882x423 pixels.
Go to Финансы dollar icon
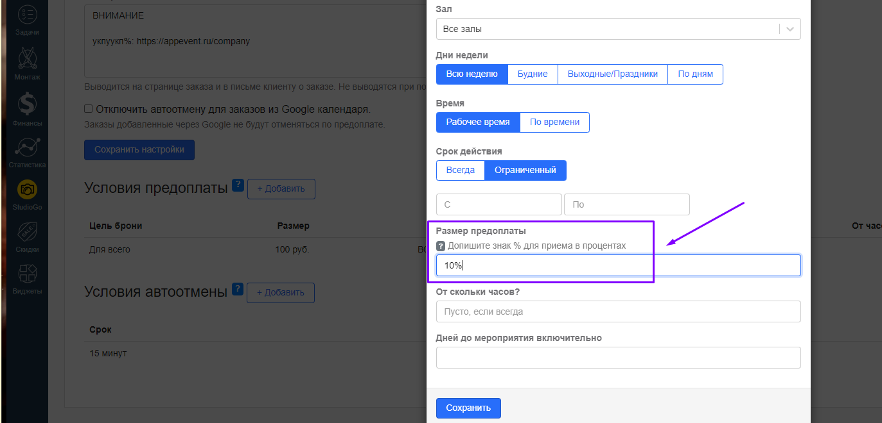(x=27, y=108)
